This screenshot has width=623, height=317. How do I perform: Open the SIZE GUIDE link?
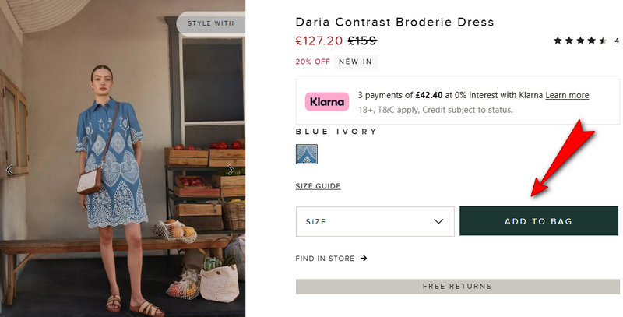[x=318, y=186]
